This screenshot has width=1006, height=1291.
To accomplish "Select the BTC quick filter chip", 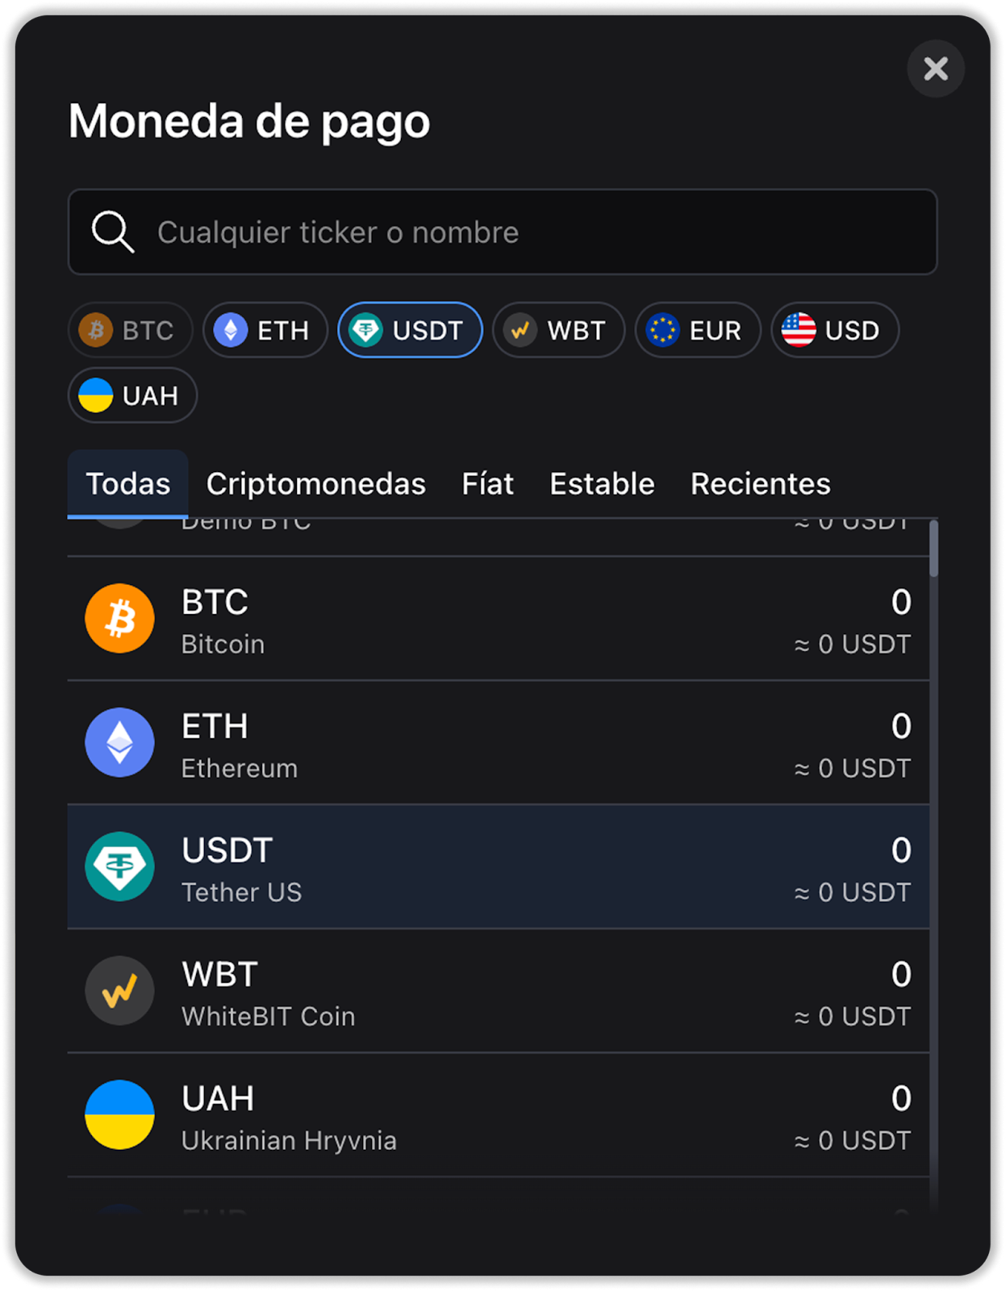I will pyautogui.click(x=130, y=330).
